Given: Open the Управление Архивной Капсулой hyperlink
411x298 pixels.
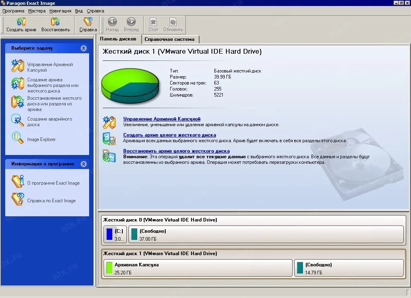Looking at the screenshot, I should (x=162, y=119).
